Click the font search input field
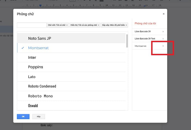This screenshot has width=191, height=130. [x=32, y=25]
